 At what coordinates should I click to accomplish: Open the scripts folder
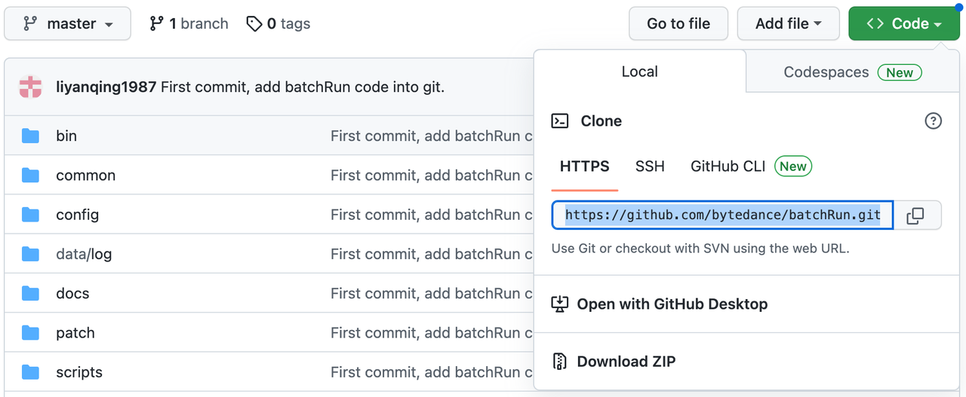click(x=78, y=372)
